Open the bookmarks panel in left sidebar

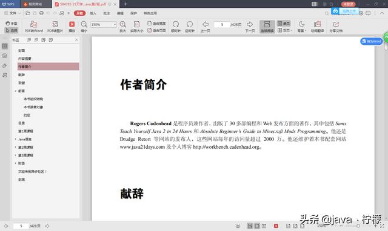point(5,46)
